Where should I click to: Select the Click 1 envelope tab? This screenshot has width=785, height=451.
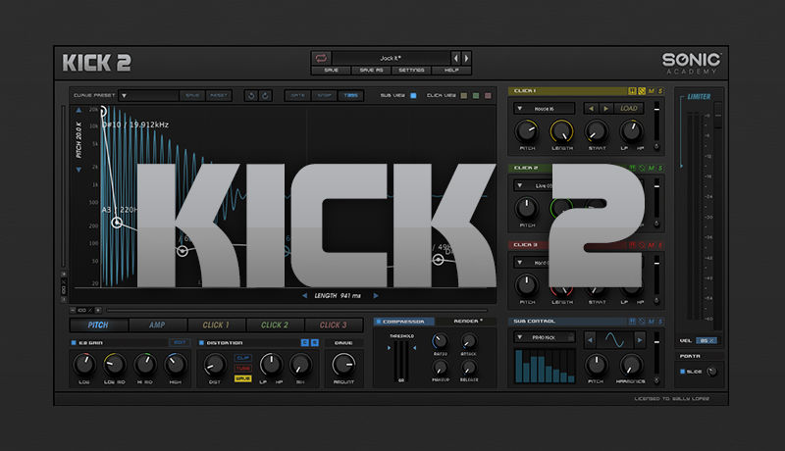(x=215, y=325)
